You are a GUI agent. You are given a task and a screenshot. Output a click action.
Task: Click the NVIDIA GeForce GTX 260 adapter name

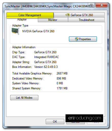pos(38,31)
